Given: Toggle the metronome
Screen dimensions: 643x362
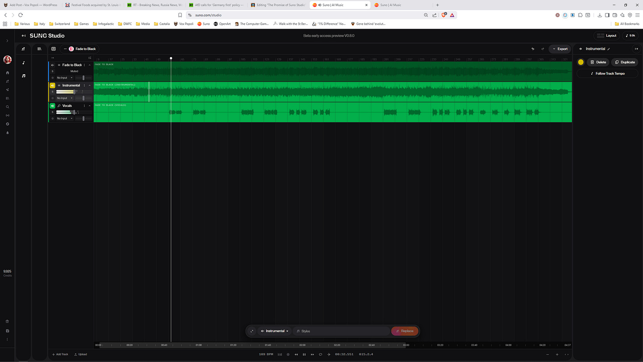Looking at the screenshot, I should click(x=279, y=354).
